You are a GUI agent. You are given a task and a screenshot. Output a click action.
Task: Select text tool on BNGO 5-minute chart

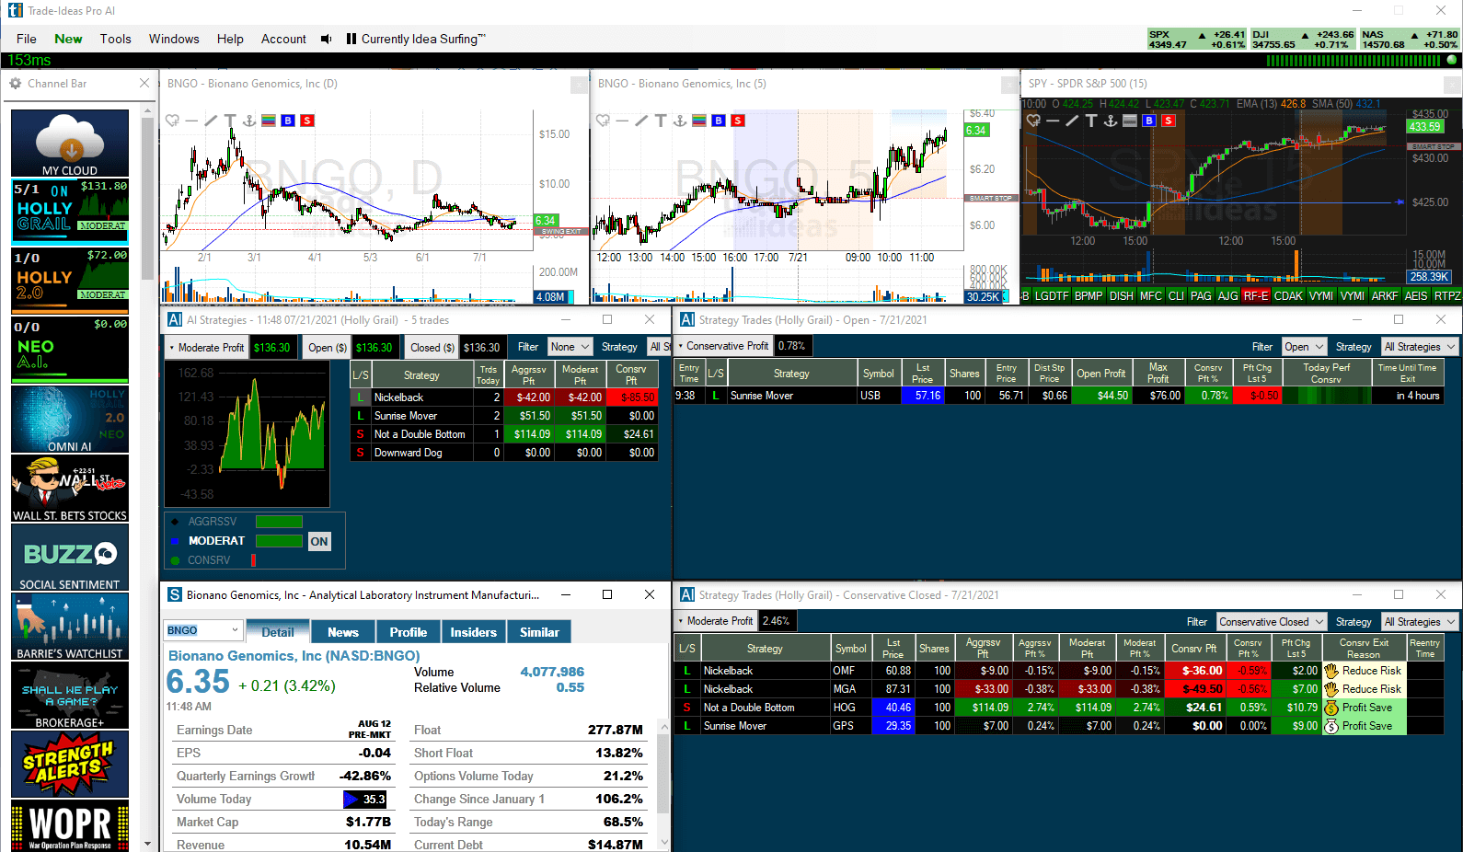(x=661, y=121)
